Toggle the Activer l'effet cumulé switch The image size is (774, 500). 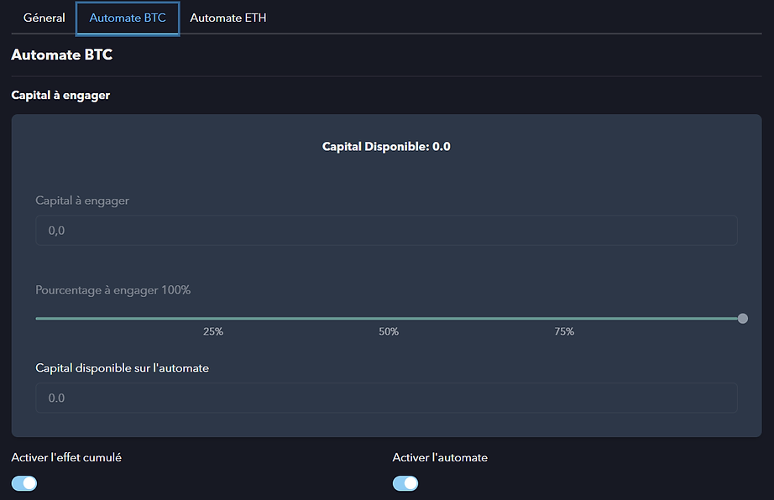24,483
